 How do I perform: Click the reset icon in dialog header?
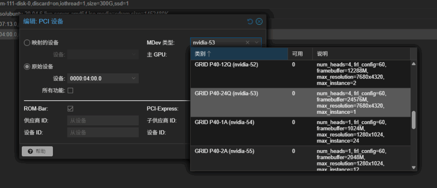click(x=250, y=22)
